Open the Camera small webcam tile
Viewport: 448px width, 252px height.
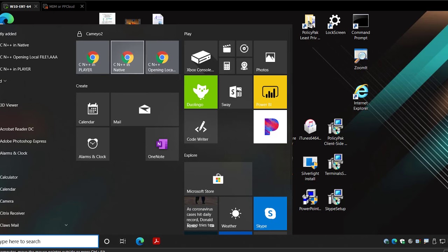pyautogui.click(x=244, y=66)
